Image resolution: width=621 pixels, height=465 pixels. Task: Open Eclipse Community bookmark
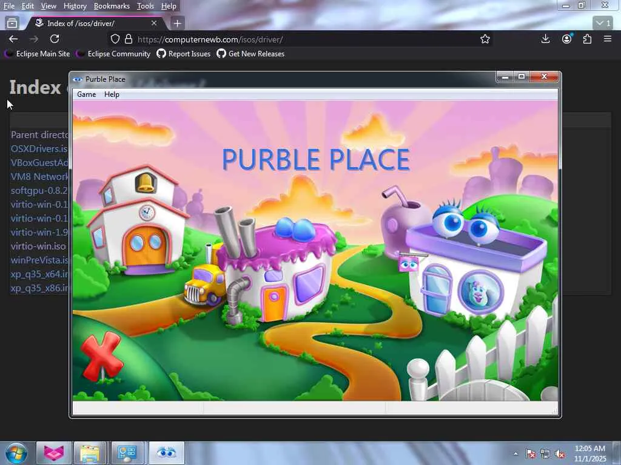tap(113, 54)
